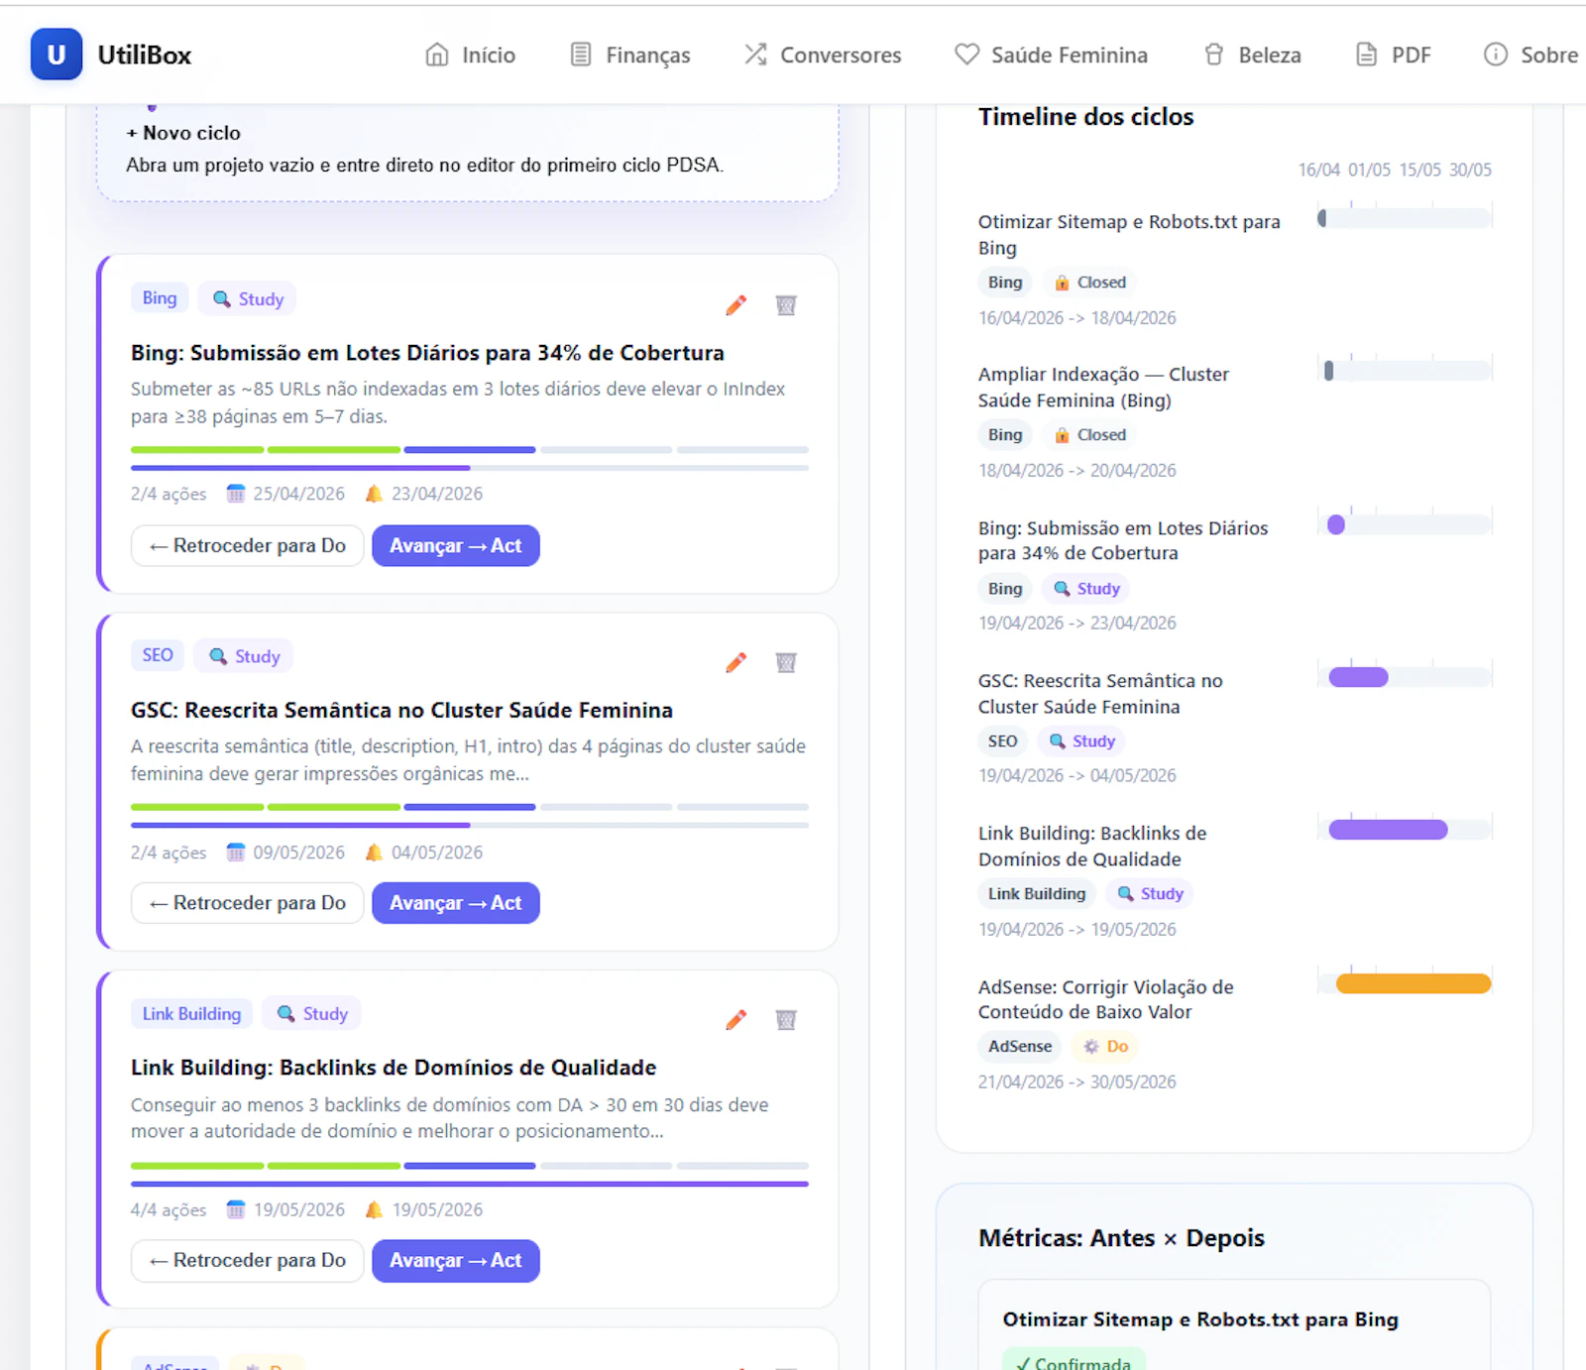Edit the Link Building Backlinks cycle
This screenshot has width=1586, height=1370.
736,1020
